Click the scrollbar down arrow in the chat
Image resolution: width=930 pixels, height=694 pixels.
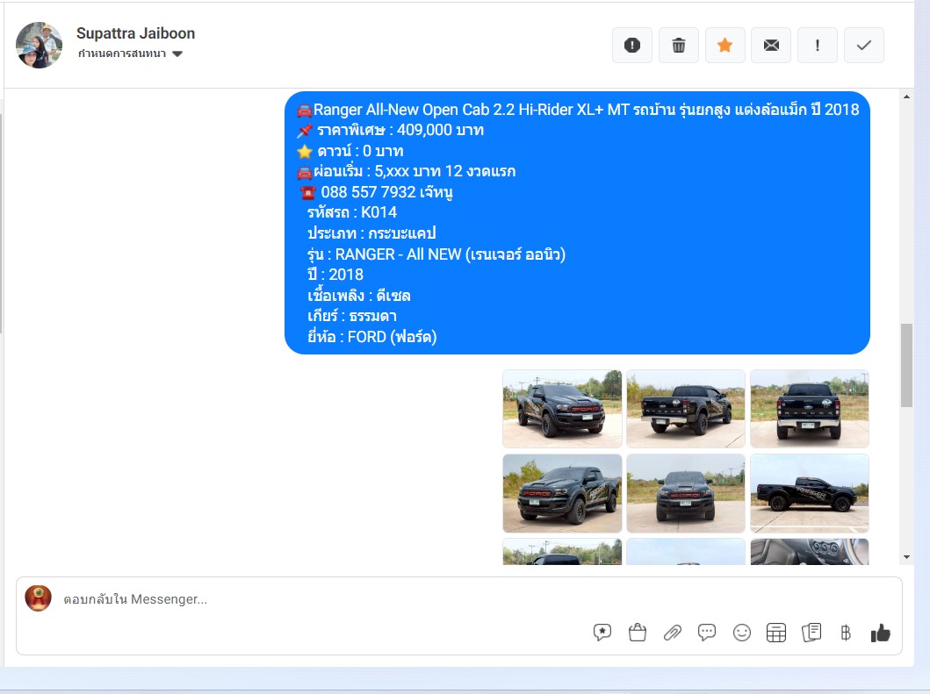tap(906, 557)
